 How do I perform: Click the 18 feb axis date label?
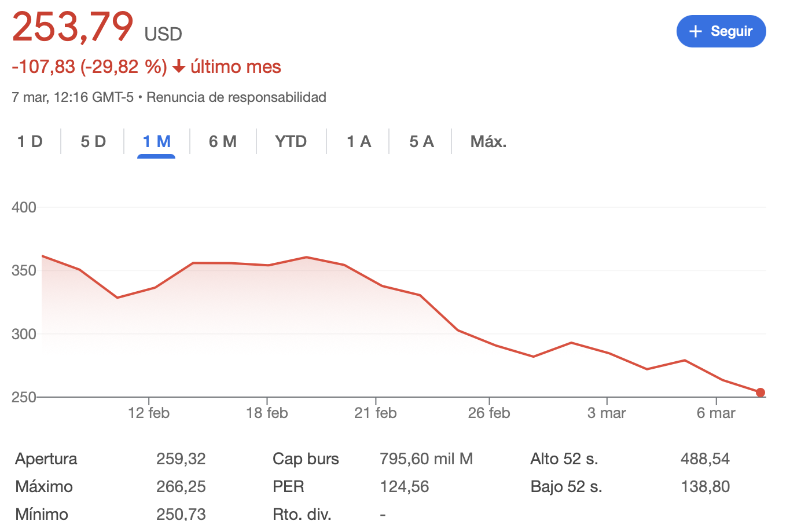pos(267,413)
